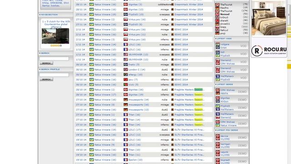This screenshot has height=164, width=291.
Task: Click the map name dust2 in London C row
Action: pos(165,70)
